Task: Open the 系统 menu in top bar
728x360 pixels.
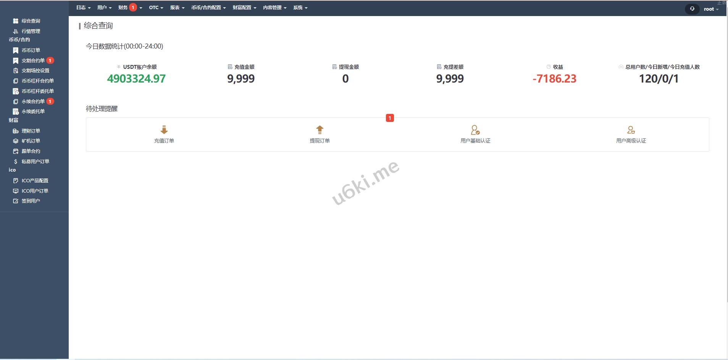Action: pos(300,8)
